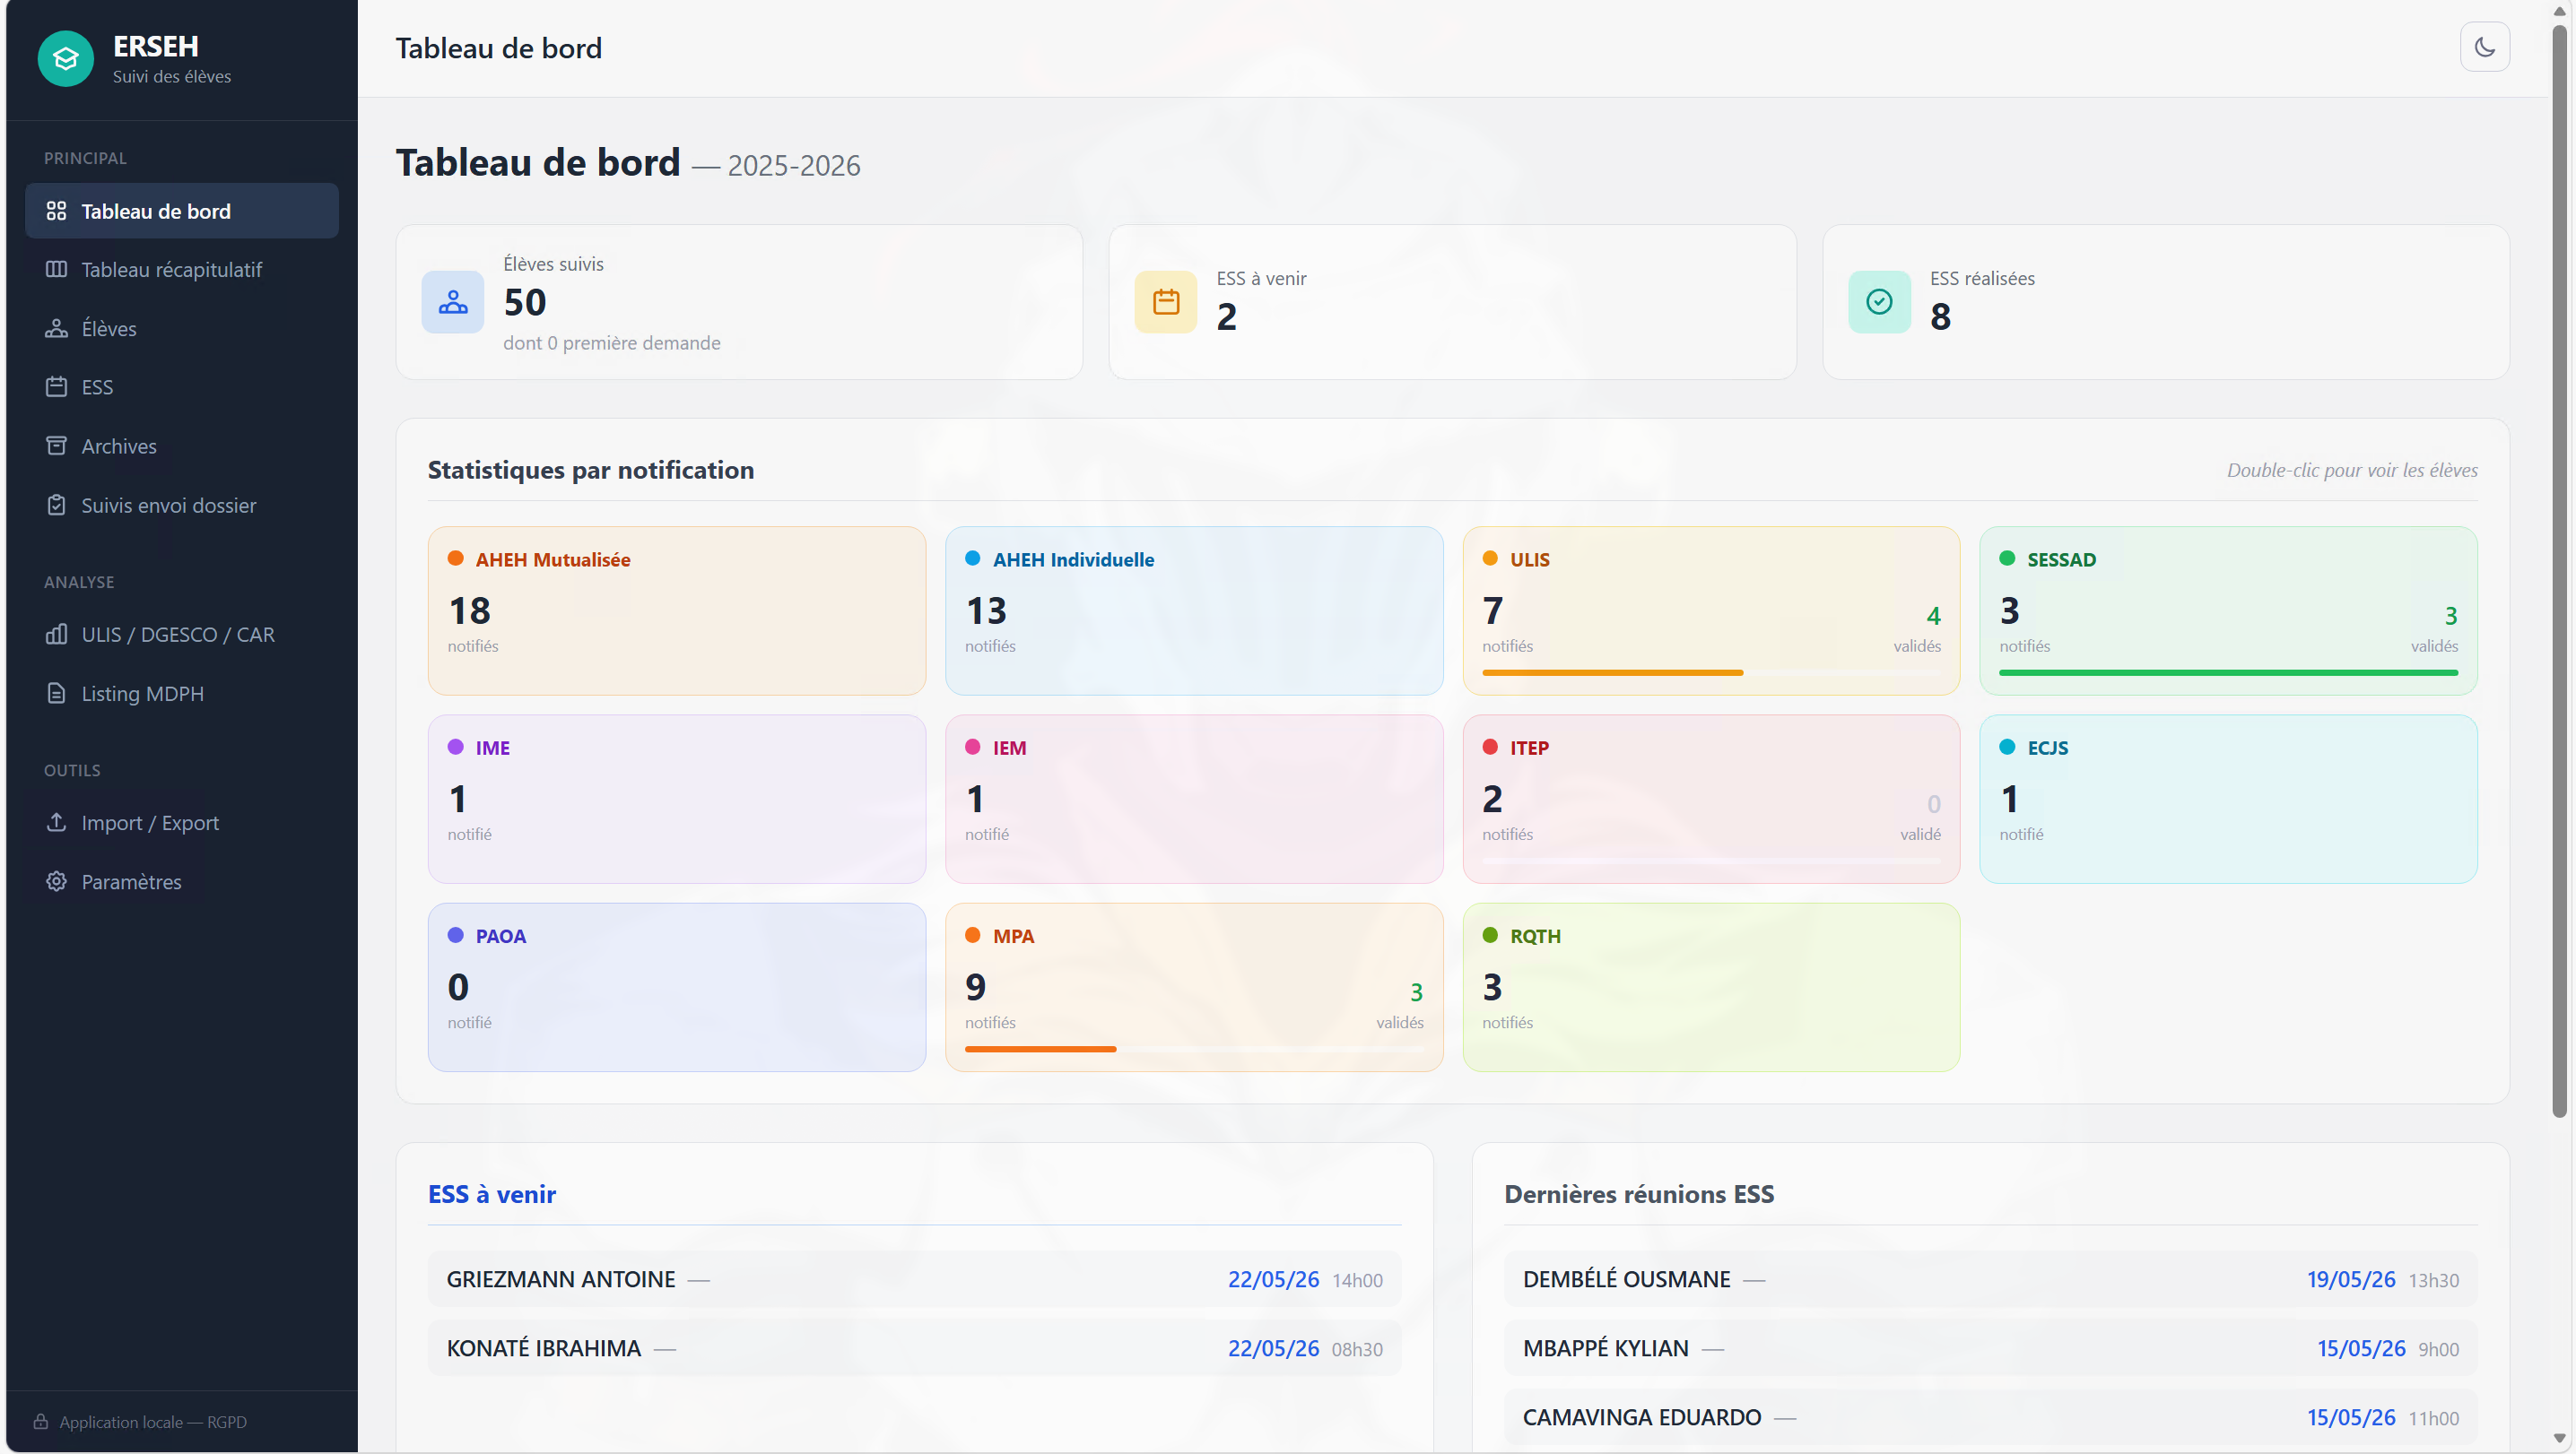Image resolution: width=2576 pixels, height=1454 pixels.
Task: Open ULIS / DGESCO / CAR analysis
Action: 182,635
